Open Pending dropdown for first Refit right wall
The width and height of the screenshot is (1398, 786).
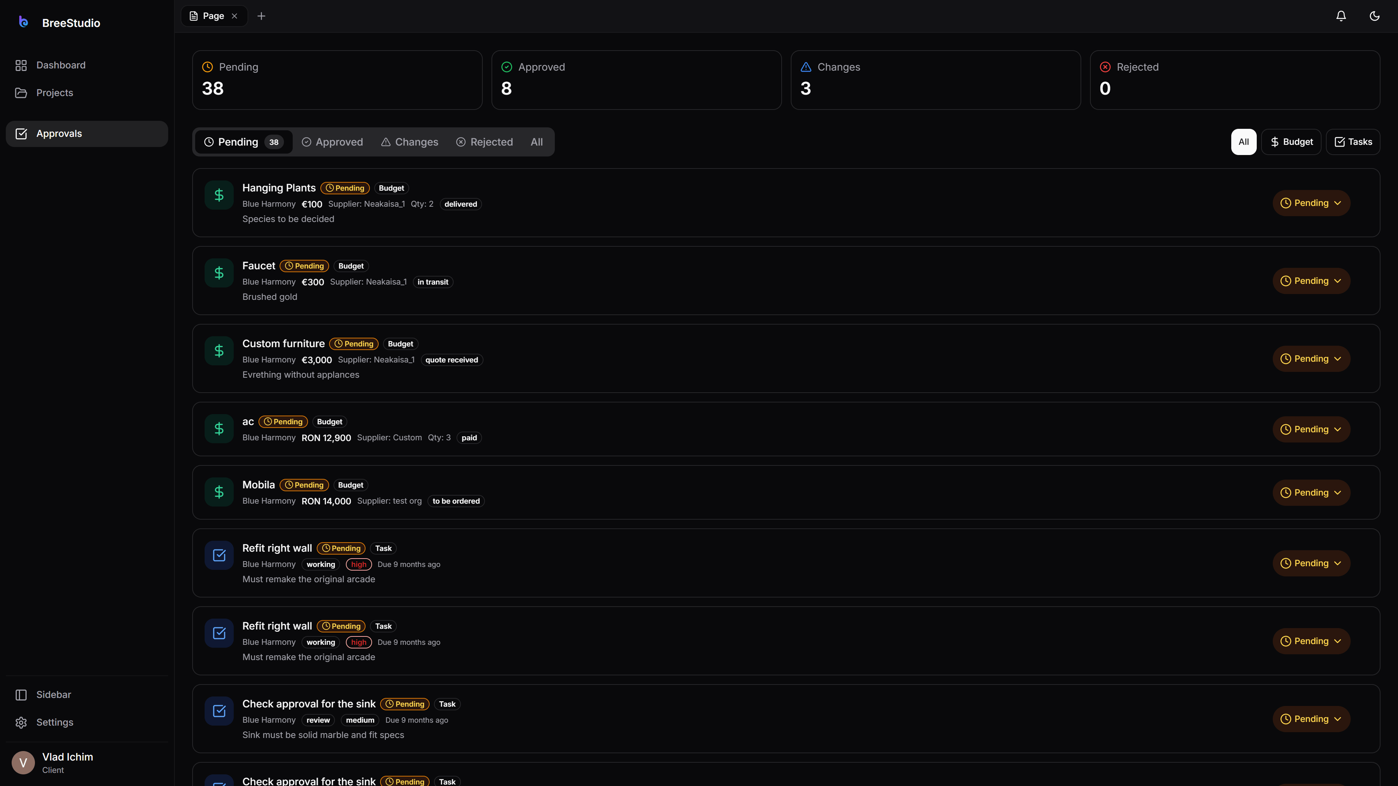(1311, 563)
